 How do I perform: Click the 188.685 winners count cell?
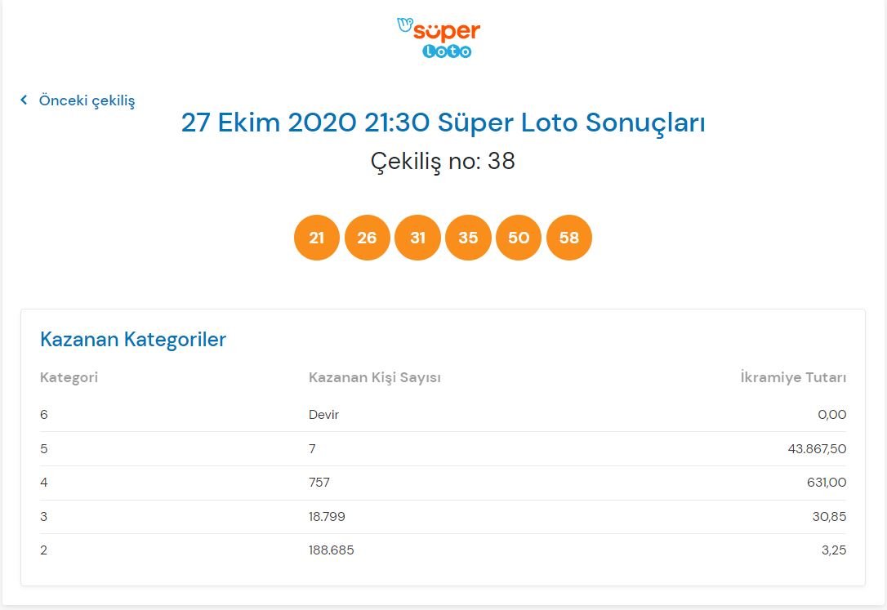tap(332, 550)
